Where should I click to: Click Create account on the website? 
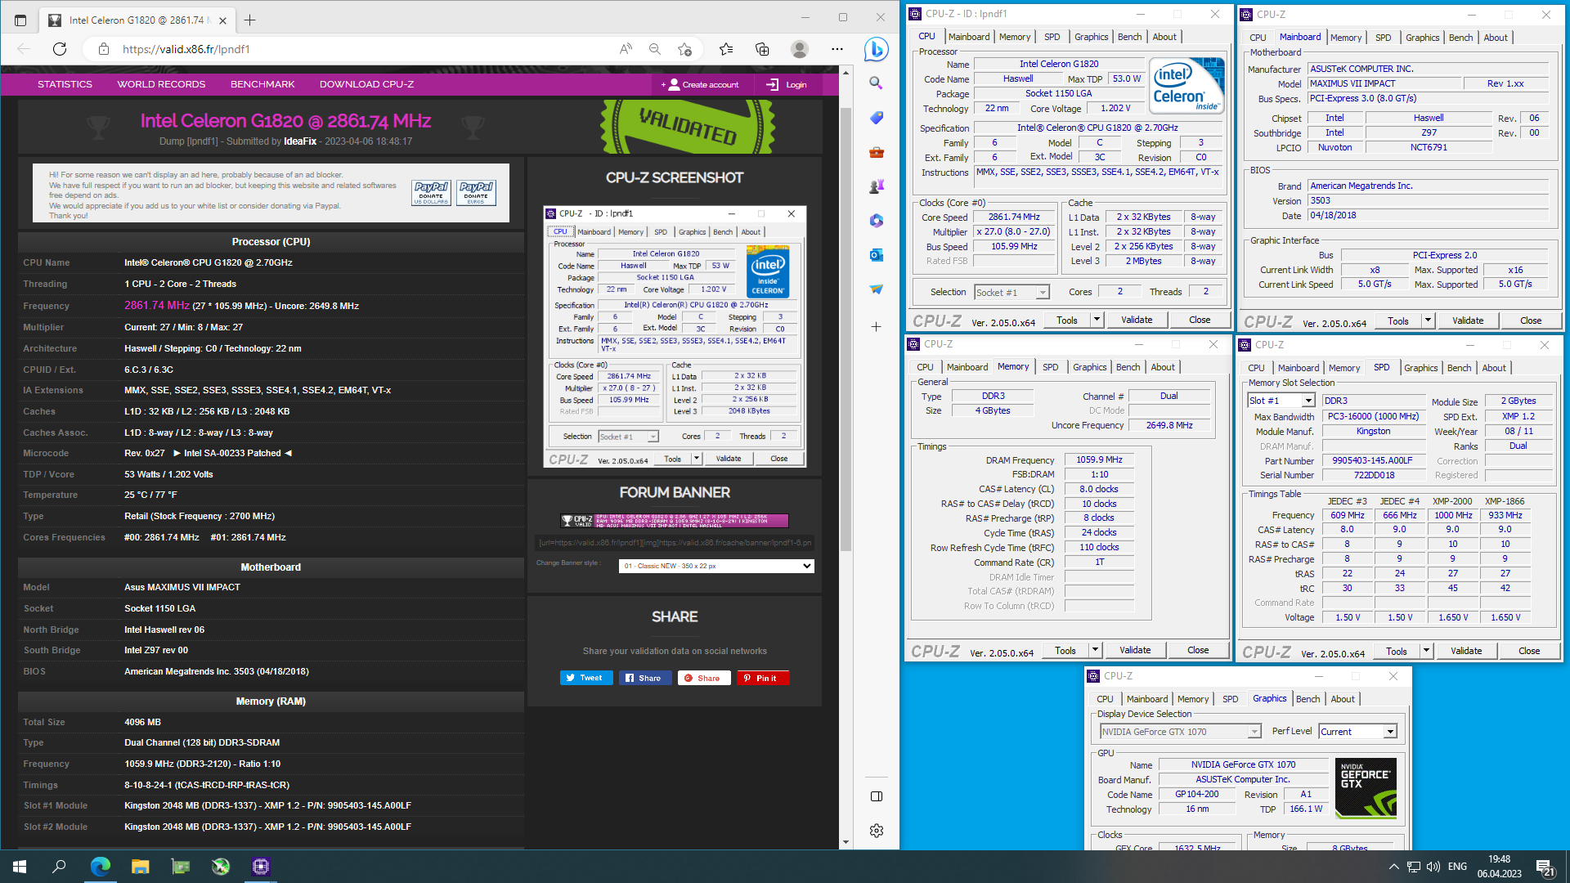click(702, 84)
